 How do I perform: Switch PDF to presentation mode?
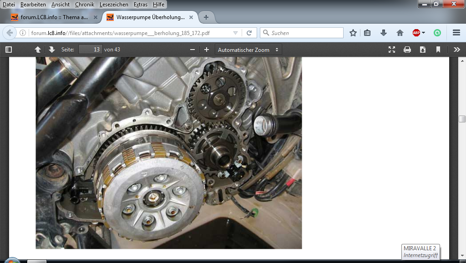[x=392, y=50]
